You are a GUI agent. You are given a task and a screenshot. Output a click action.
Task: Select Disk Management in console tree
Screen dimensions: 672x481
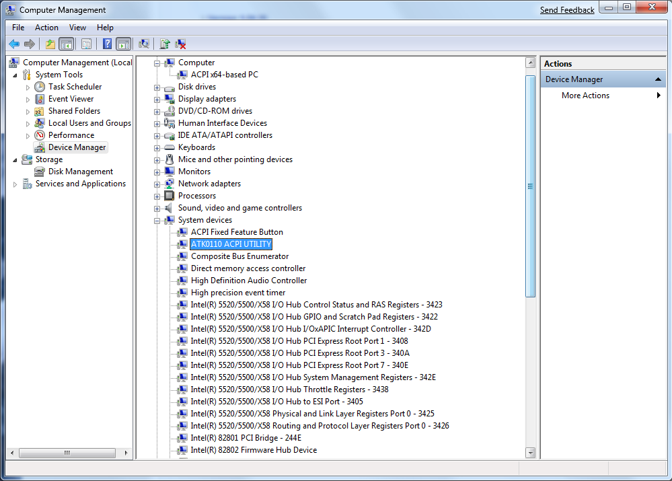[80, 172]
